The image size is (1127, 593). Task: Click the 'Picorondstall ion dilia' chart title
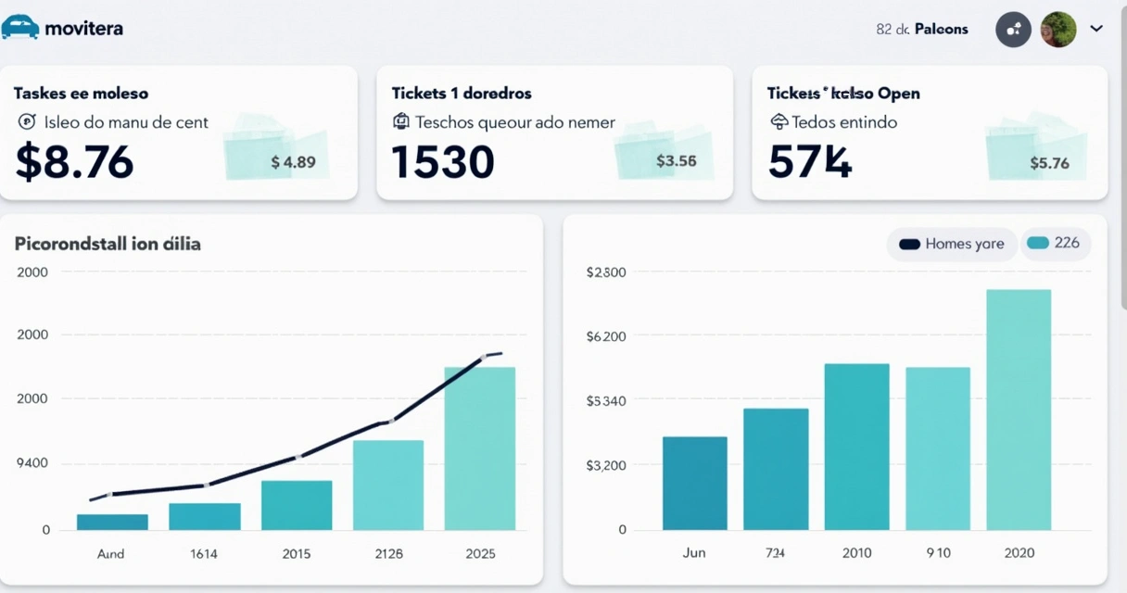click(108, 244)
